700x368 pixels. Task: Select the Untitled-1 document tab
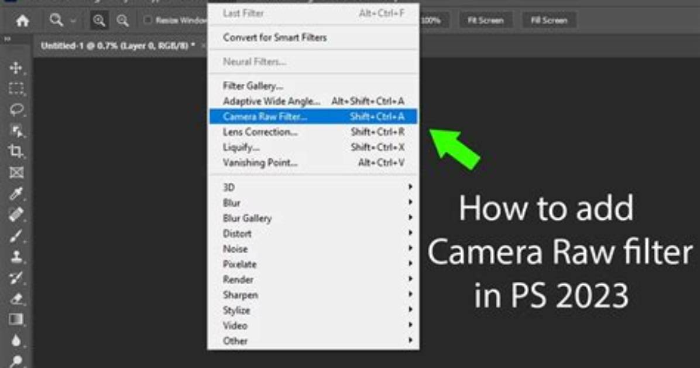[x=118, y=46]
